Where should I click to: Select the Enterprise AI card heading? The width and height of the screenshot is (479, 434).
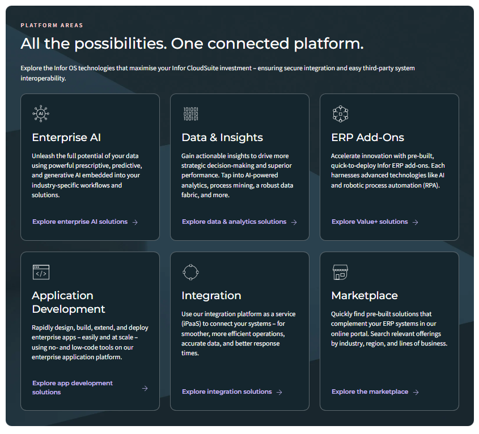(x=66, y=138)
